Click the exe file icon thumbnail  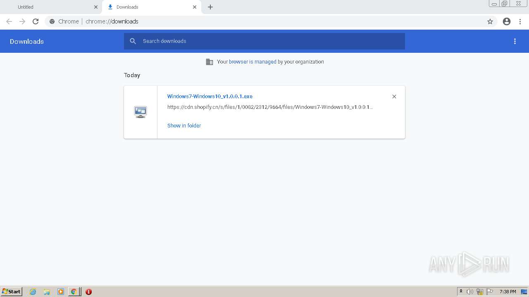coord(141,112)
